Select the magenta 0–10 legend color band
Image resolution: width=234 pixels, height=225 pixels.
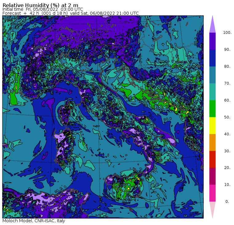(212, 193)
